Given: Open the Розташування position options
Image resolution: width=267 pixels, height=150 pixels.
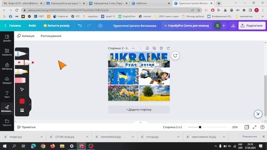Looking at the screenshot, I should coord(51,36).
